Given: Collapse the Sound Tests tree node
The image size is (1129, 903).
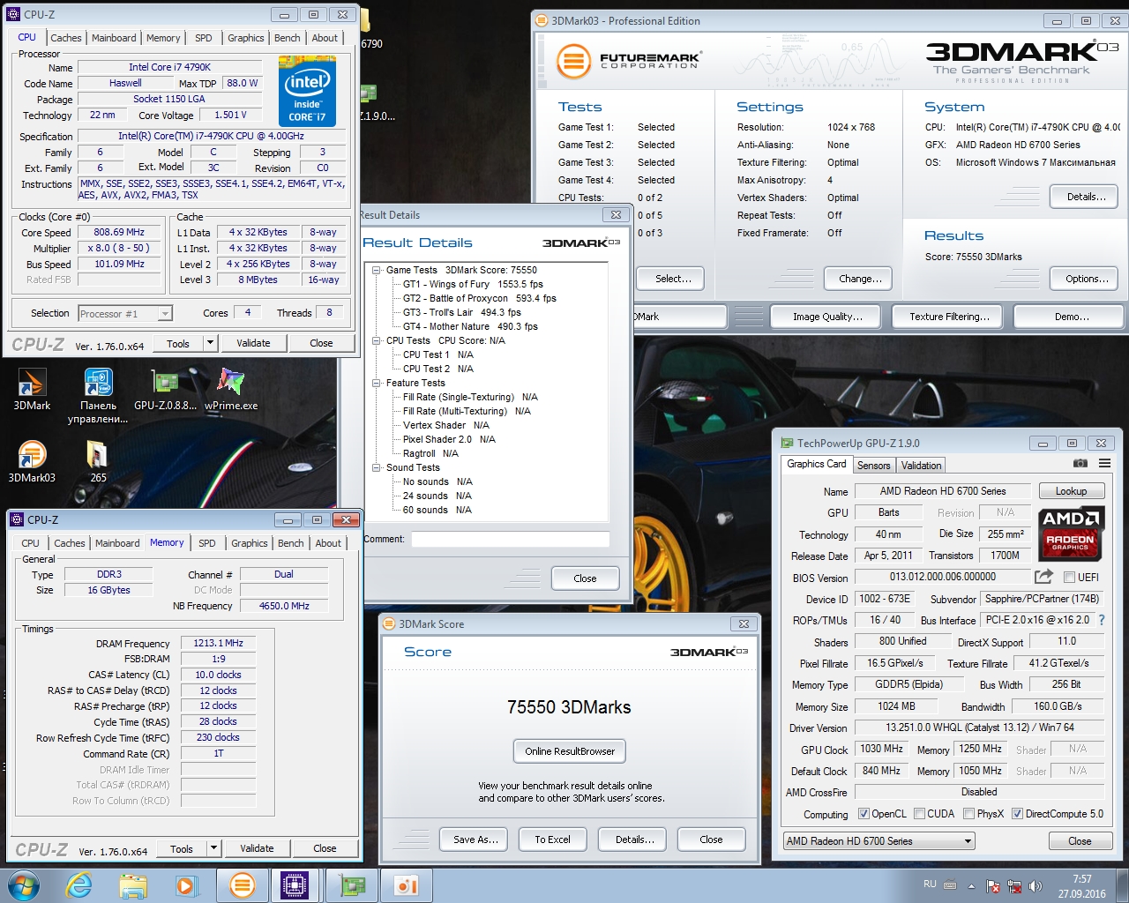Looking at the screenshot, I should [377, 467].
